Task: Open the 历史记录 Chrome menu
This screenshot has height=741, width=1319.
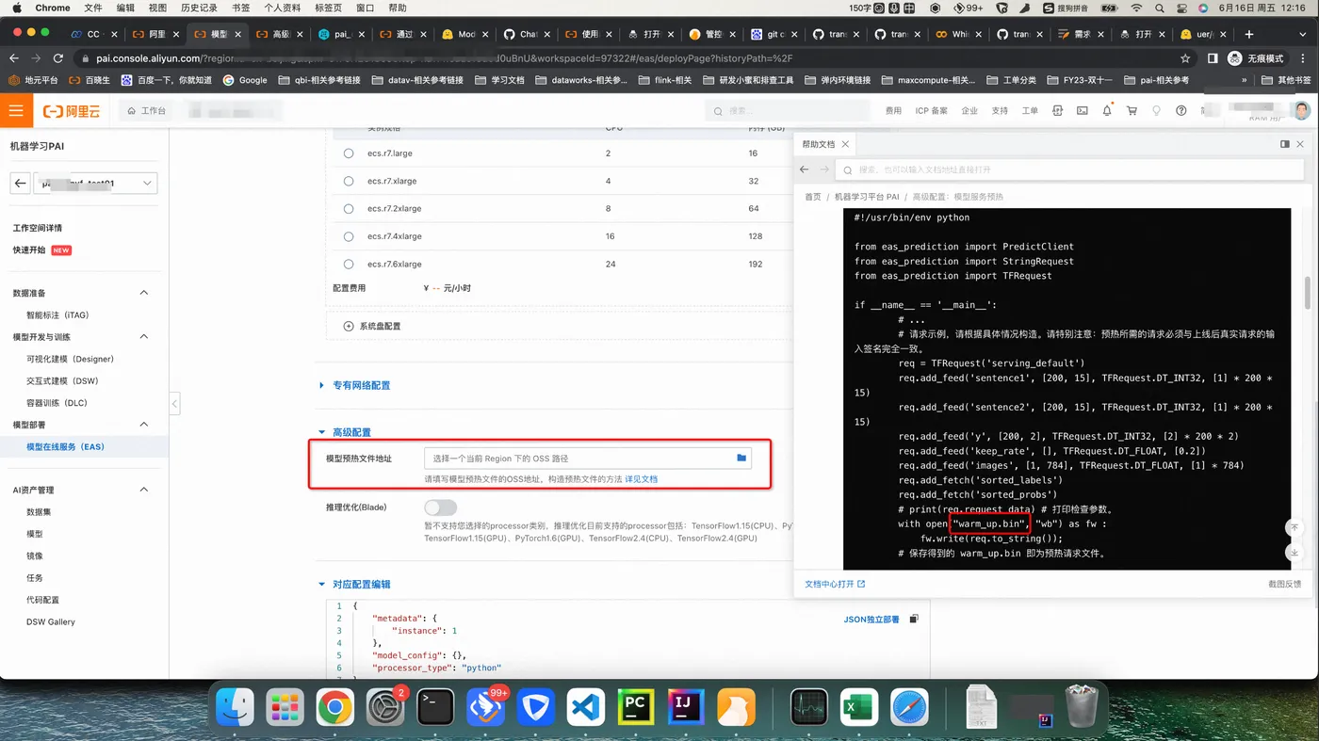Action: [x=198, y=8]
